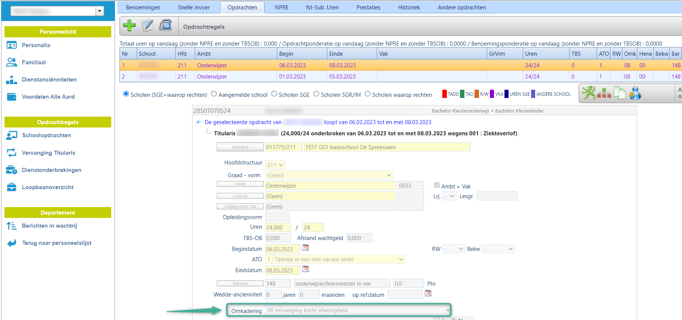Viewport: 682px width, 320px height.
Task: Click the recycle bin delete icon
Action: 166,25
